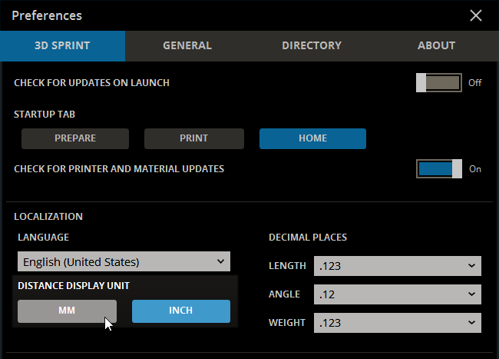The height and width of the screenshot is (359, 499).
Task: Show the ABOUT tab
Action: click(436, 45)
